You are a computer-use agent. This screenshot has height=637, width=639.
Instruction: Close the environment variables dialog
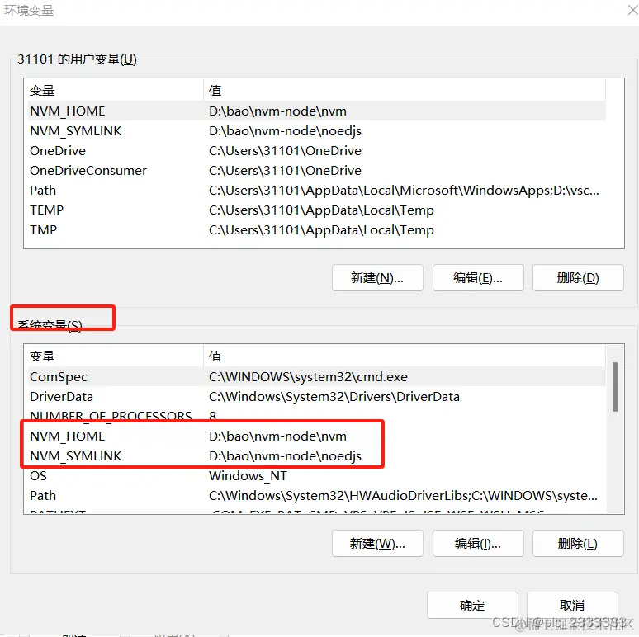(632, 10)
